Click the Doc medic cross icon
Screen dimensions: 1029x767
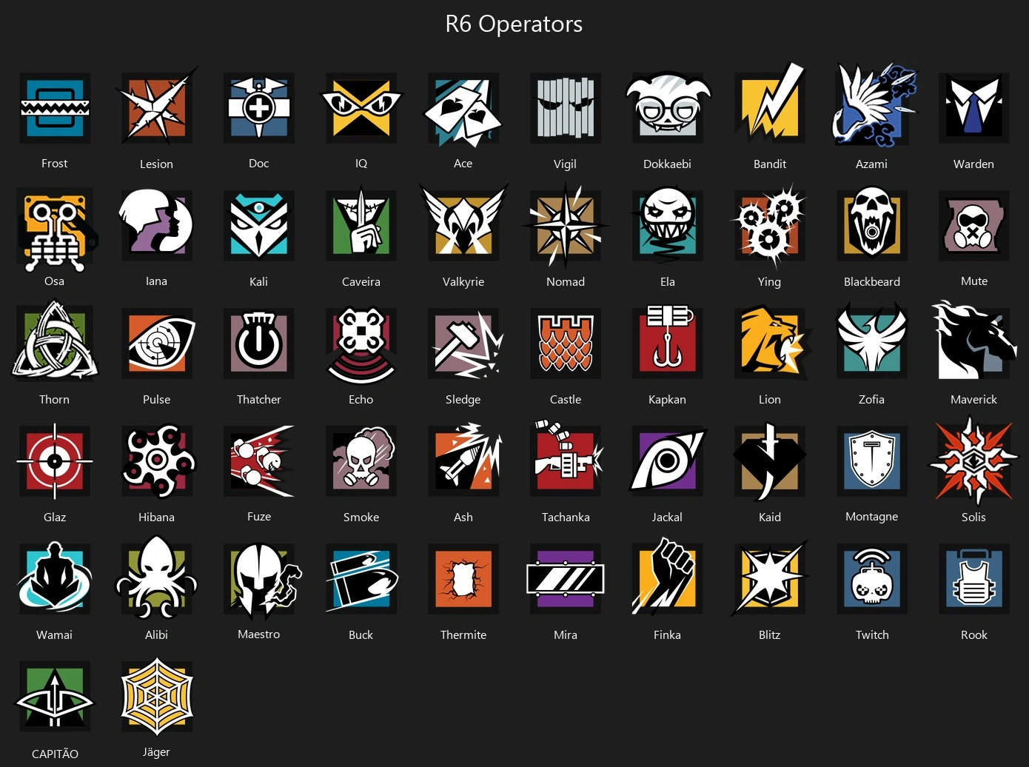click(x=259, y=108)
